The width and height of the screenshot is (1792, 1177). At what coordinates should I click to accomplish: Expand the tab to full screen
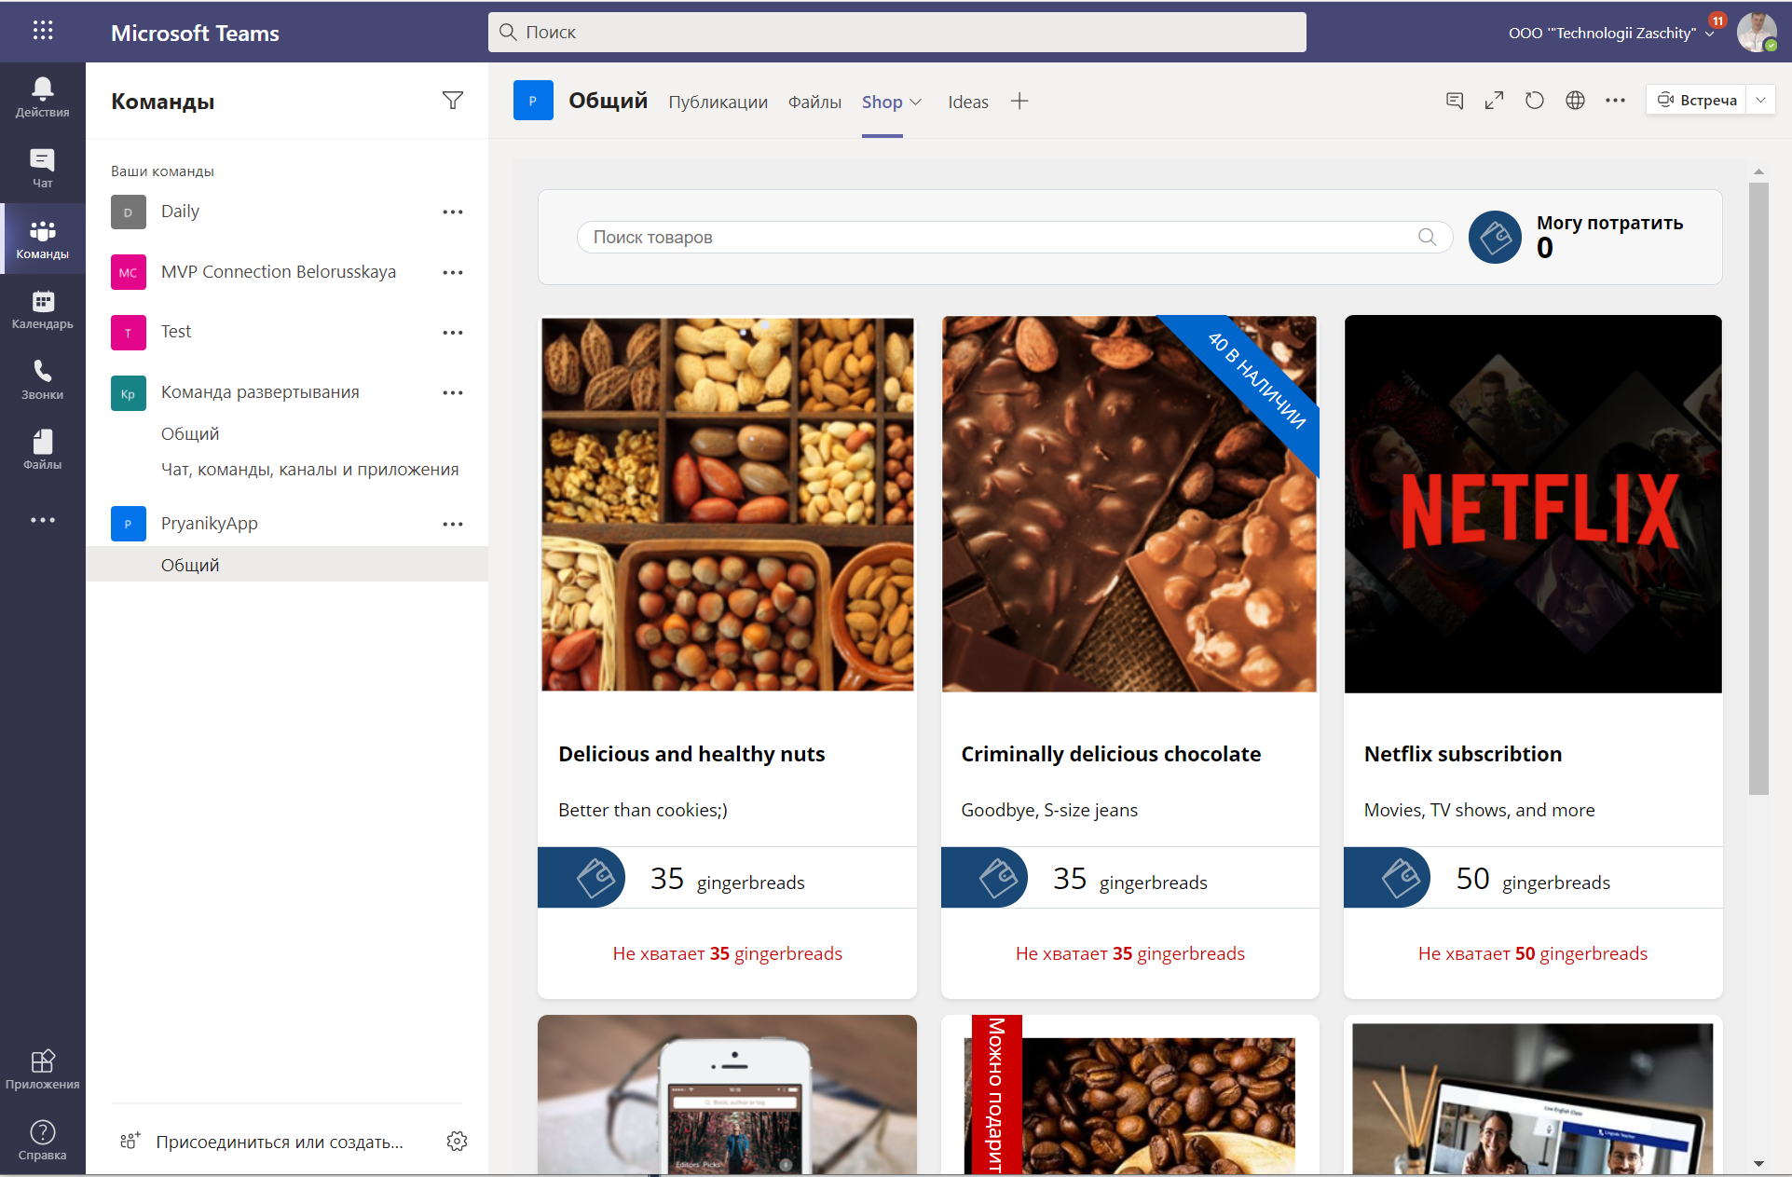(x=1495, y=101)
